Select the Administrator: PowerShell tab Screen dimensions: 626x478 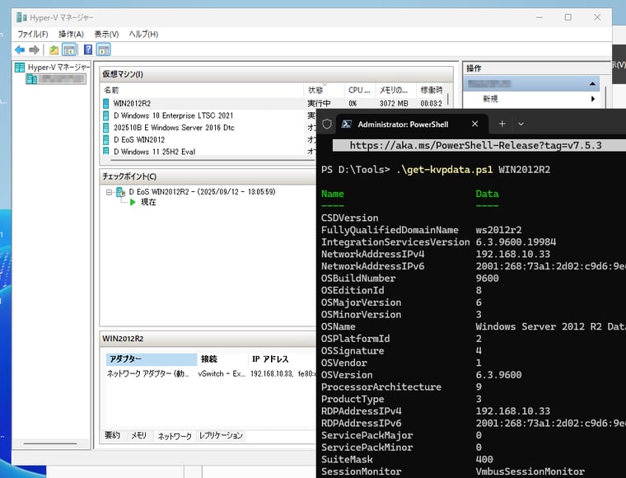coord(412,124)
